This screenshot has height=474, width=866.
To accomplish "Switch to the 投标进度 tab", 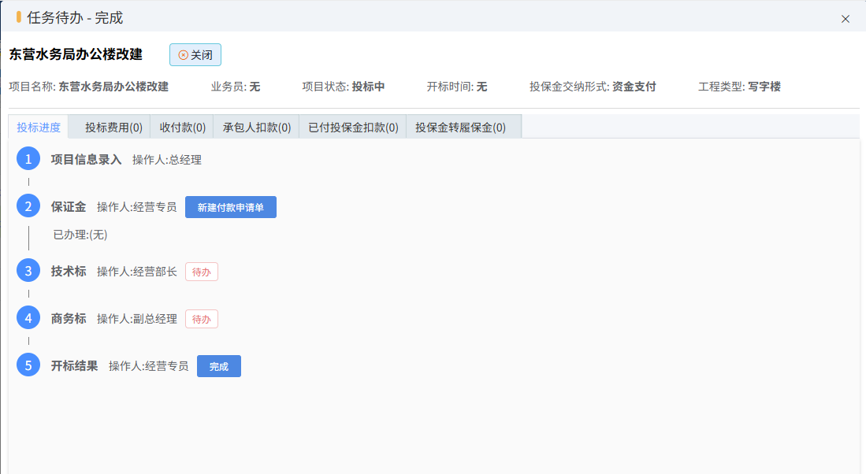I will point(39,128).
